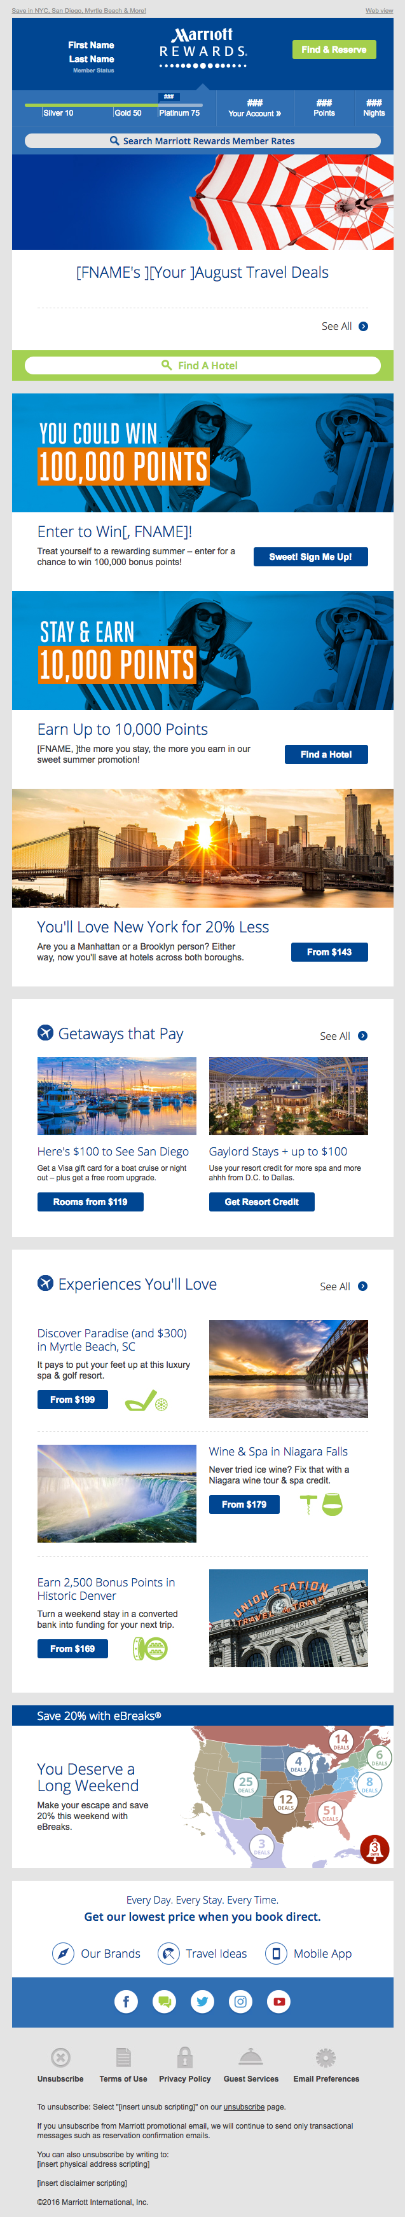
Task: Expand See All for August Travel Deals
Action: [345, 326]
